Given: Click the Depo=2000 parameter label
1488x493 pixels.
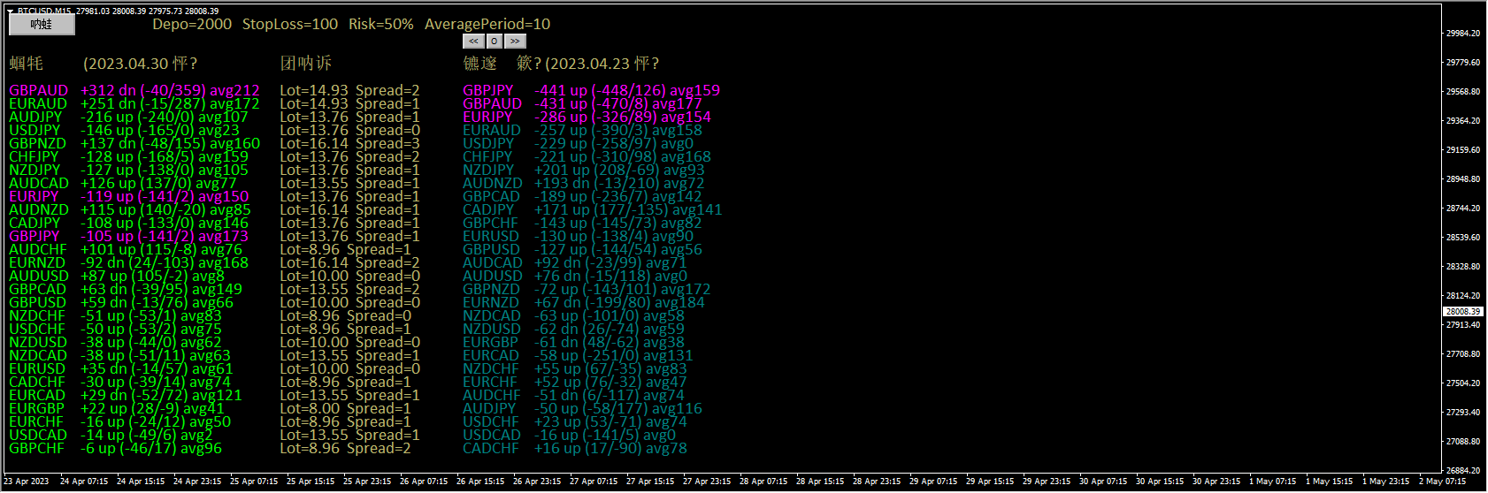Looking at the screenshot, I should coord(192,24).
